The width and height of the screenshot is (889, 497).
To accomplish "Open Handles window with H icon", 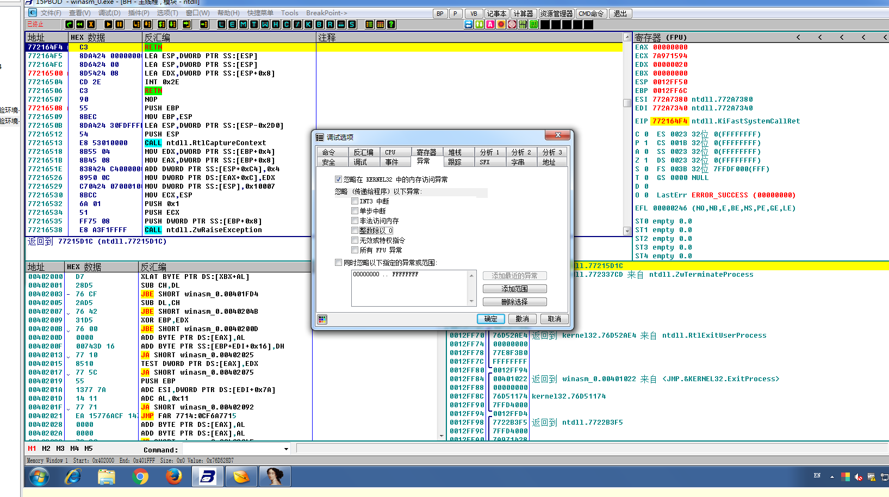I will click(x=276, y=24).
